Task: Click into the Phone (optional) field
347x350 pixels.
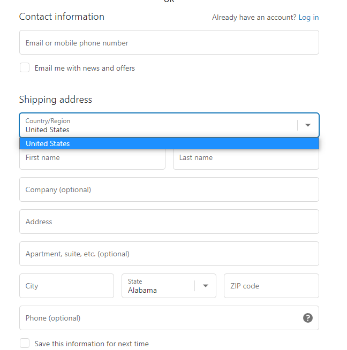Action: click(158, 318)
